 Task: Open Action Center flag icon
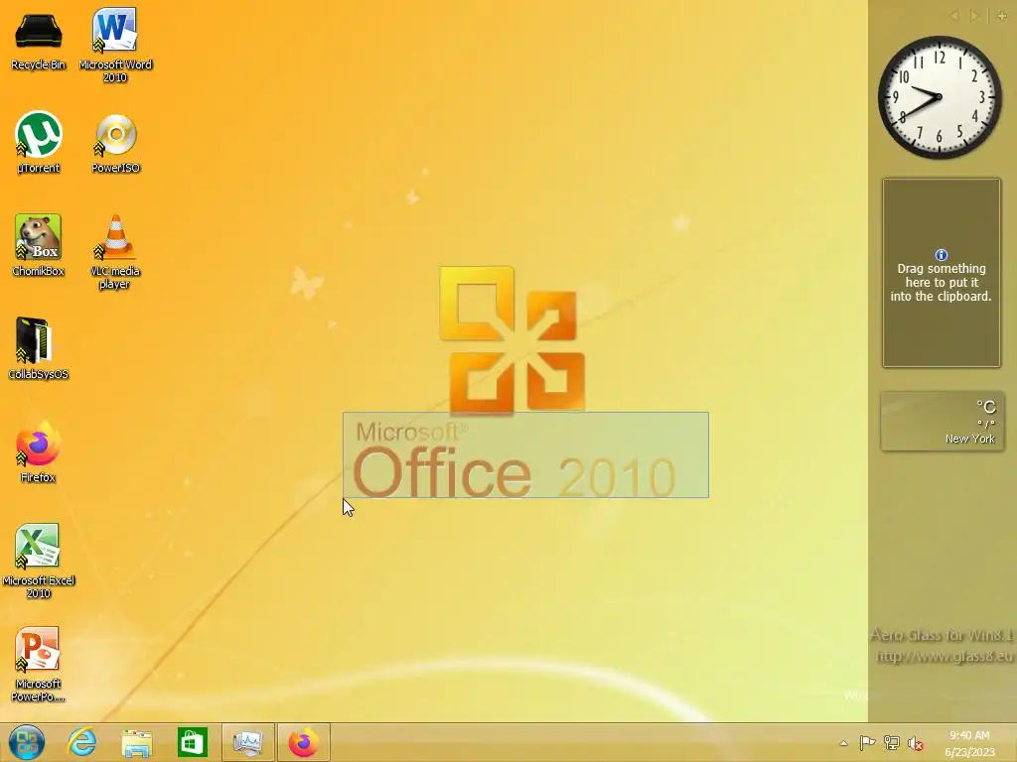point(867,742)
